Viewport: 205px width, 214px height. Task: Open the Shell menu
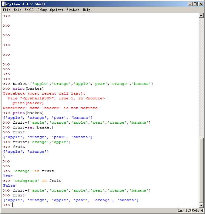pos(29,10)
